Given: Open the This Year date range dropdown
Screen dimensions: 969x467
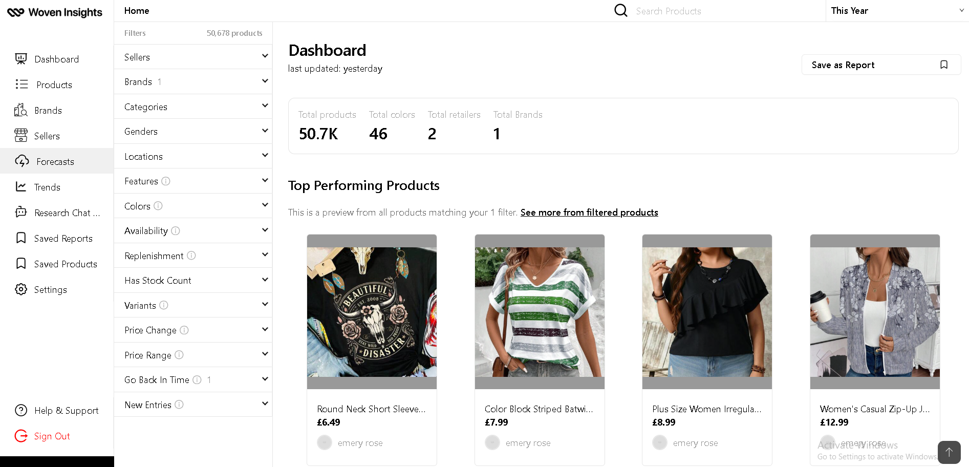Looking at the screenshot, I should pyautogui.click(x=897, y=11).
